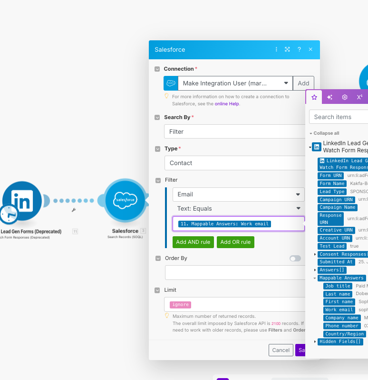This screenshot has height=380, width=368.
Task: Toggle the Order By field checkbox
Action: click(158, 259)
